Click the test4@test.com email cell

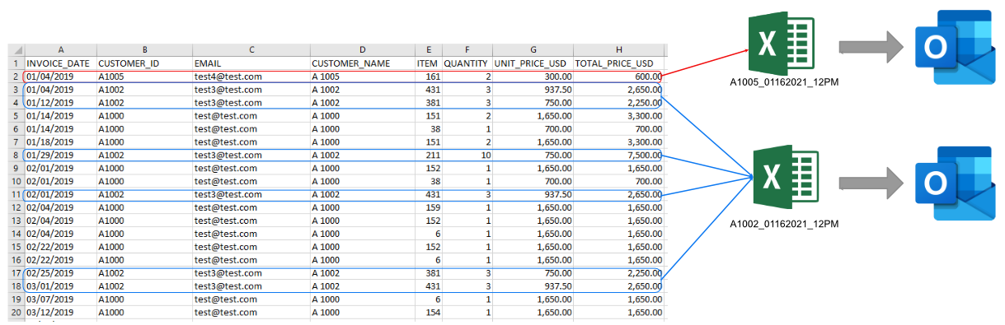pyautogui.click(x=251, y=76)
